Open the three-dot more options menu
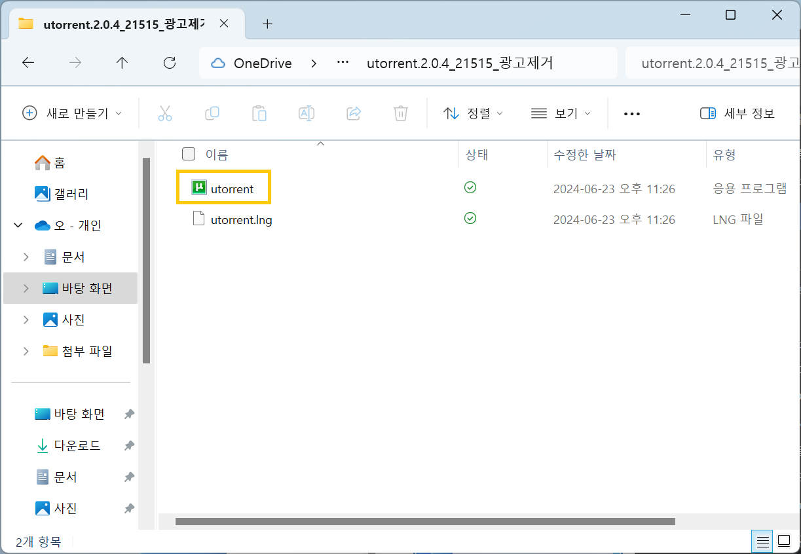 point(632,114)
